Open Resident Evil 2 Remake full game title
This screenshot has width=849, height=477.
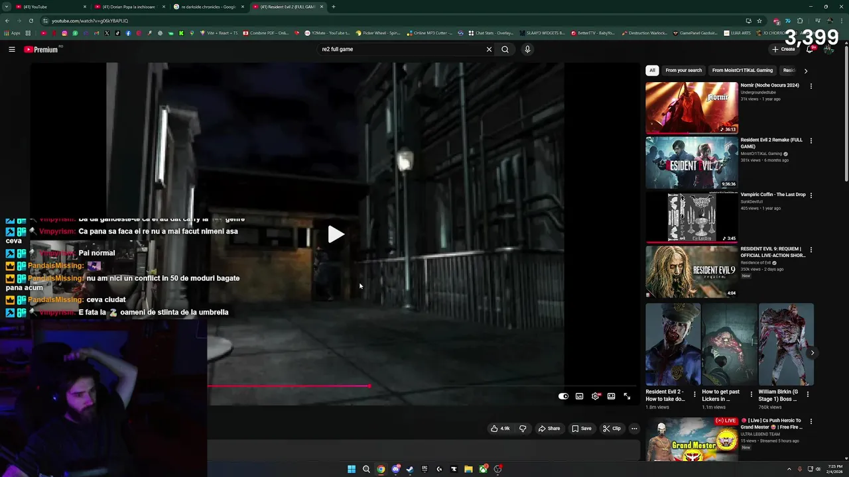[x=771, y=143]
